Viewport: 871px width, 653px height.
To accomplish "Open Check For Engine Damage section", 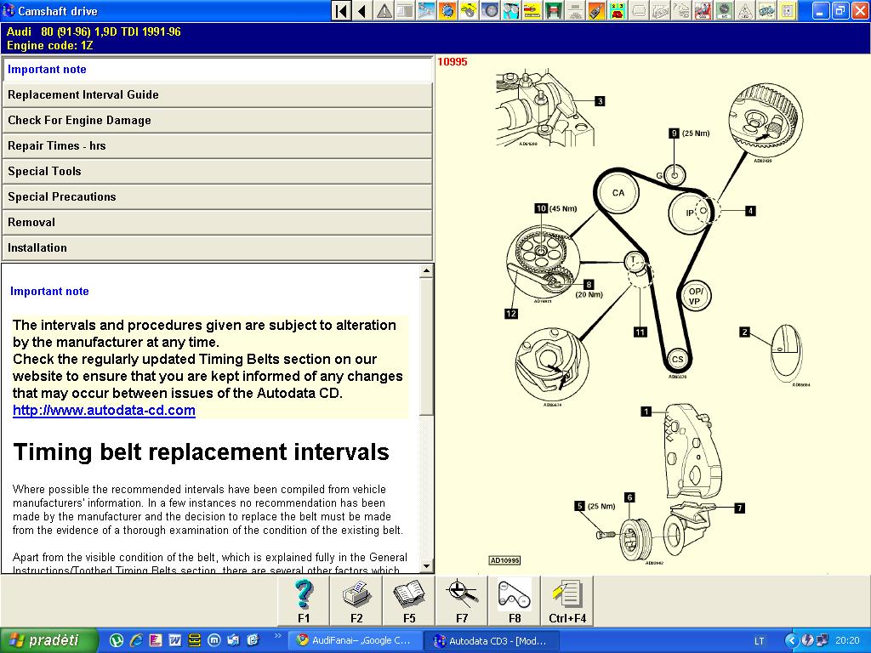I will pos(217,121).
